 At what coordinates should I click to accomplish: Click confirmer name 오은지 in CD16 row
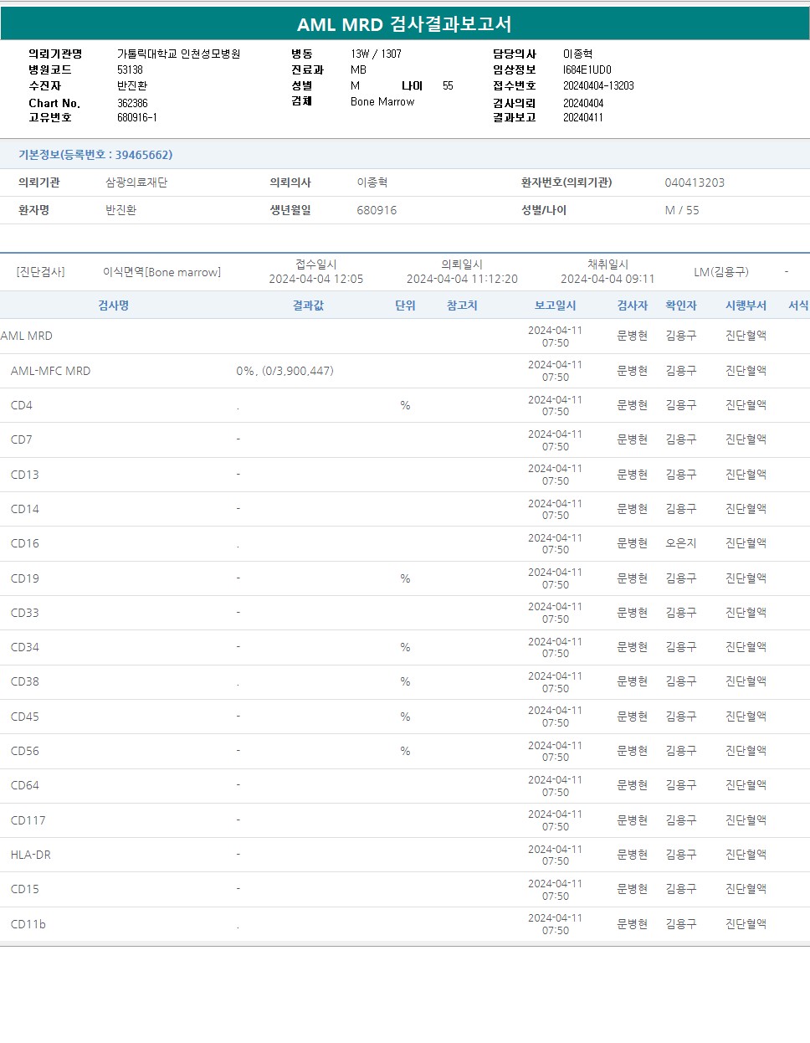pos(680,543)
